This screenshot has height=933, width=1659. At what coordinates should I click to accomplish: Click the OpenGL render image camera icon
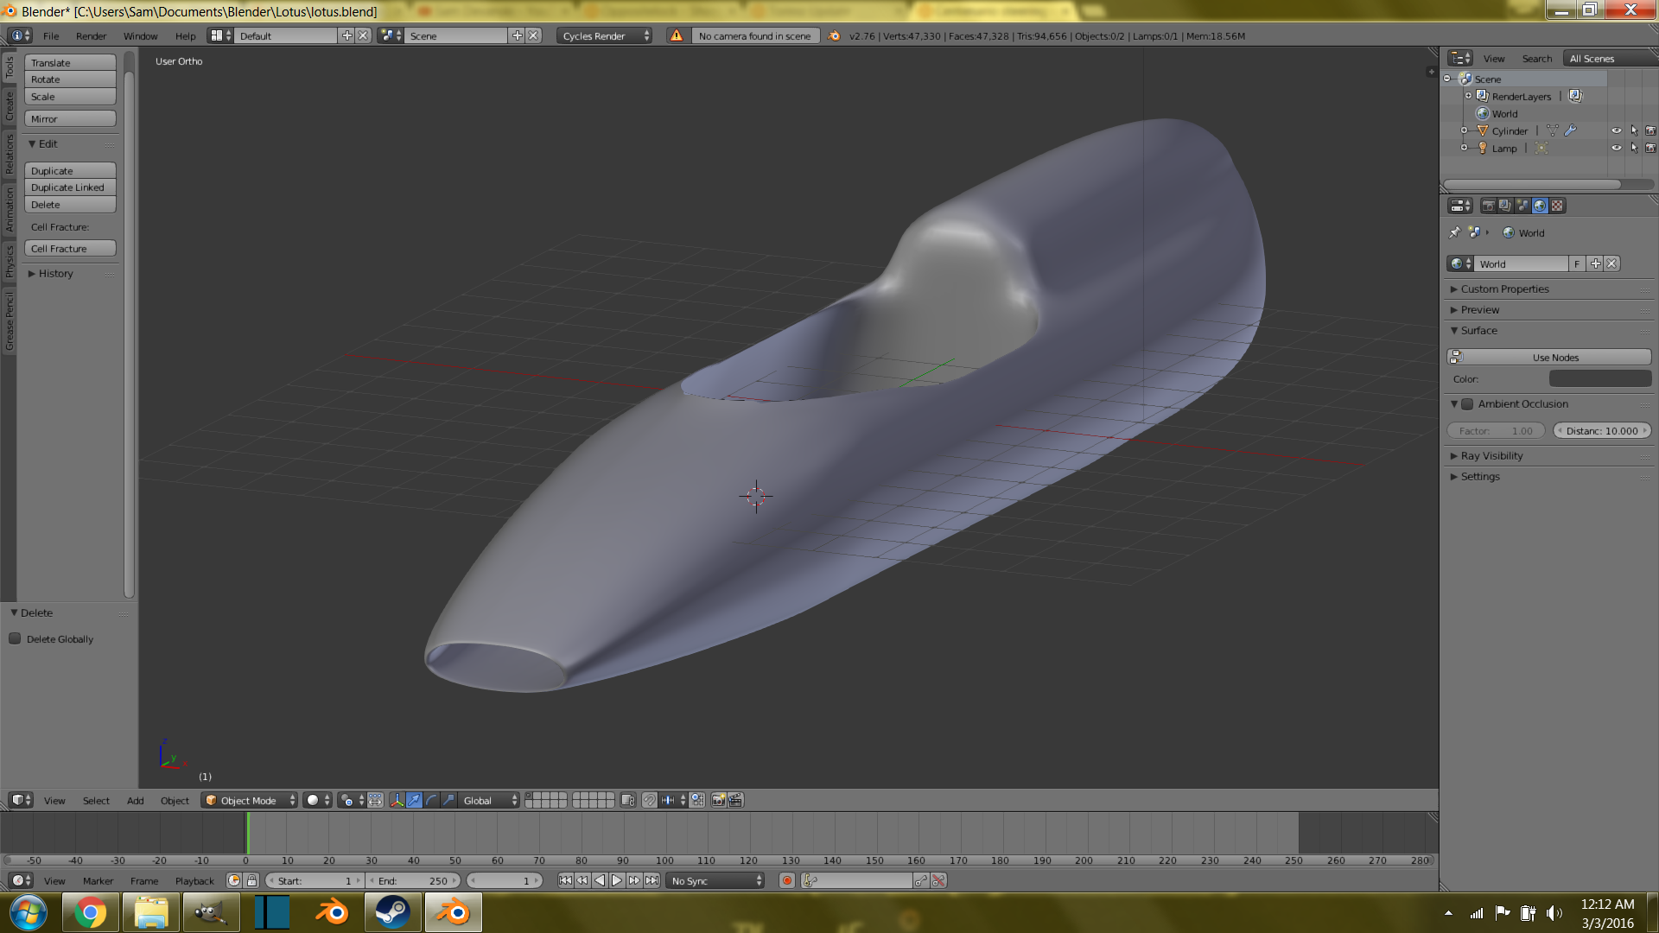pyautogui.click(x=718, y=800)
